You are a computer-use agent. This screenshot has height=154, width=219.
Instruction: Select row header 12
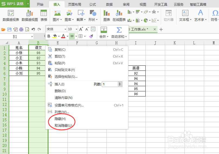pyautogui.click(x=5, y=104)
